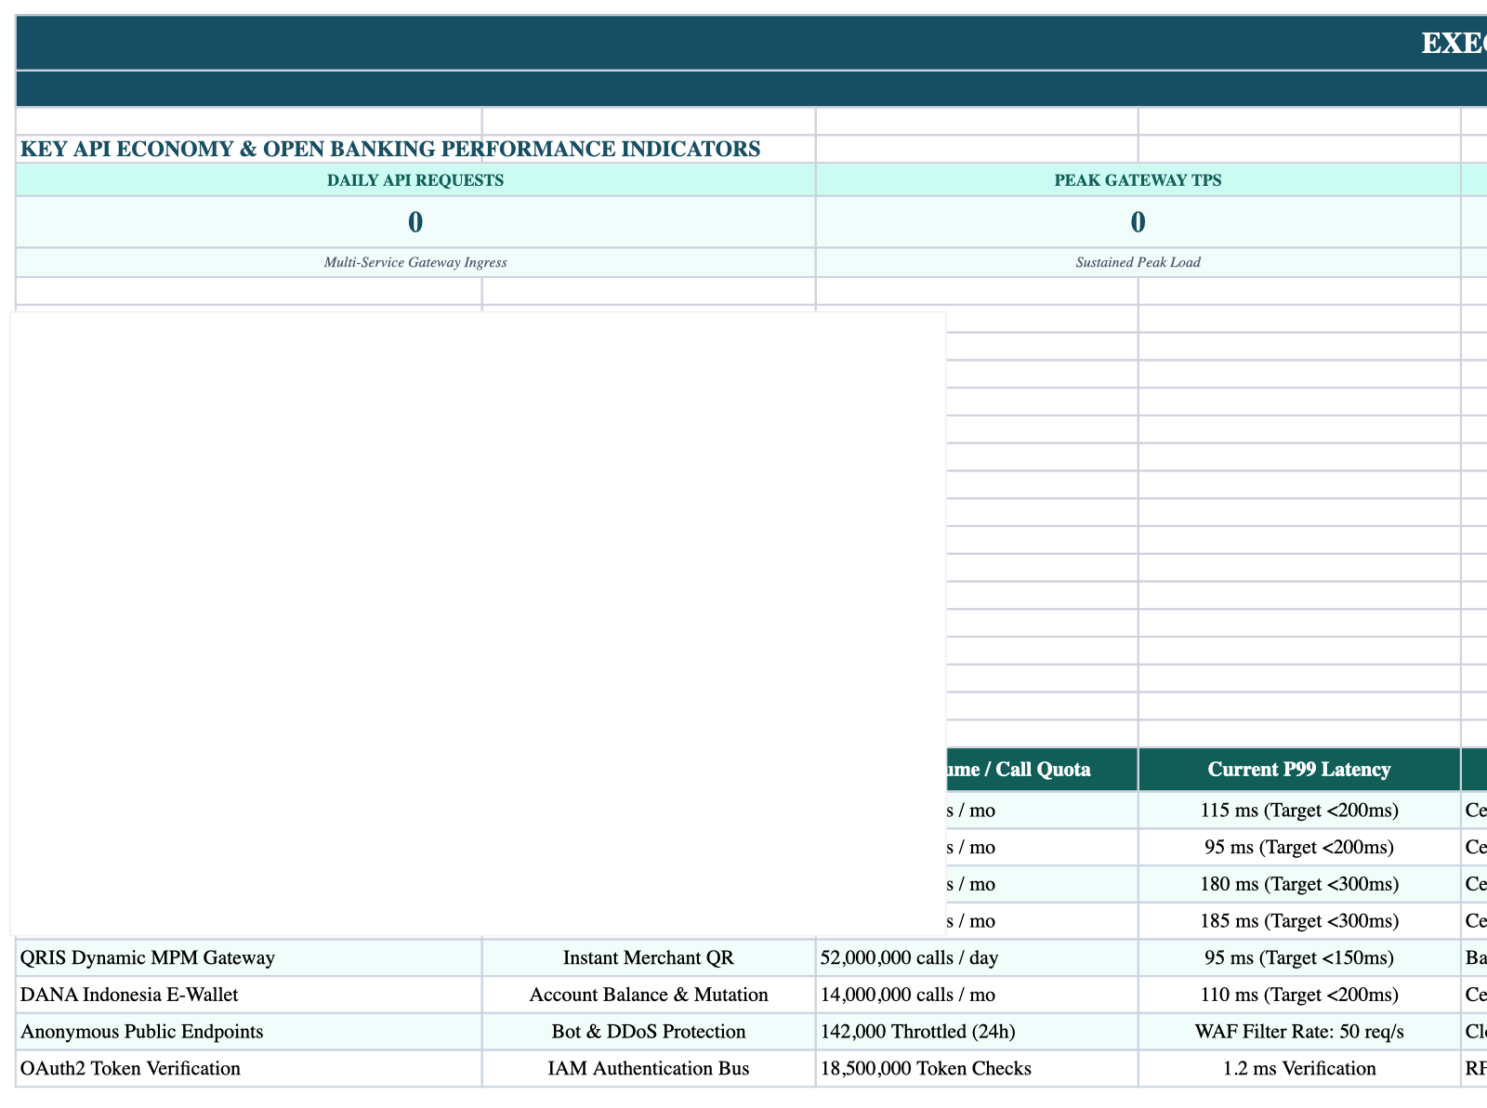1487x1108 pixels.
Task: Select the 52,000,000 calls / day cell
Action: 977,957
